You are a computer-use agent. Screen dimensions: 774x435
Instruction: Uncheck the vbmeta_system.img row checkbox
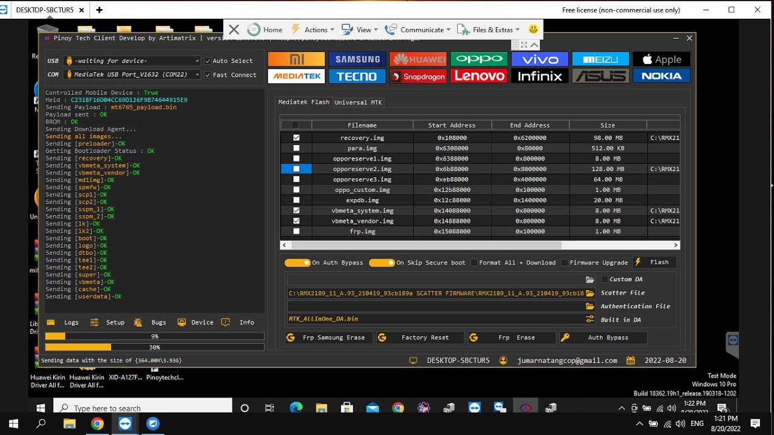pos(296,211)
